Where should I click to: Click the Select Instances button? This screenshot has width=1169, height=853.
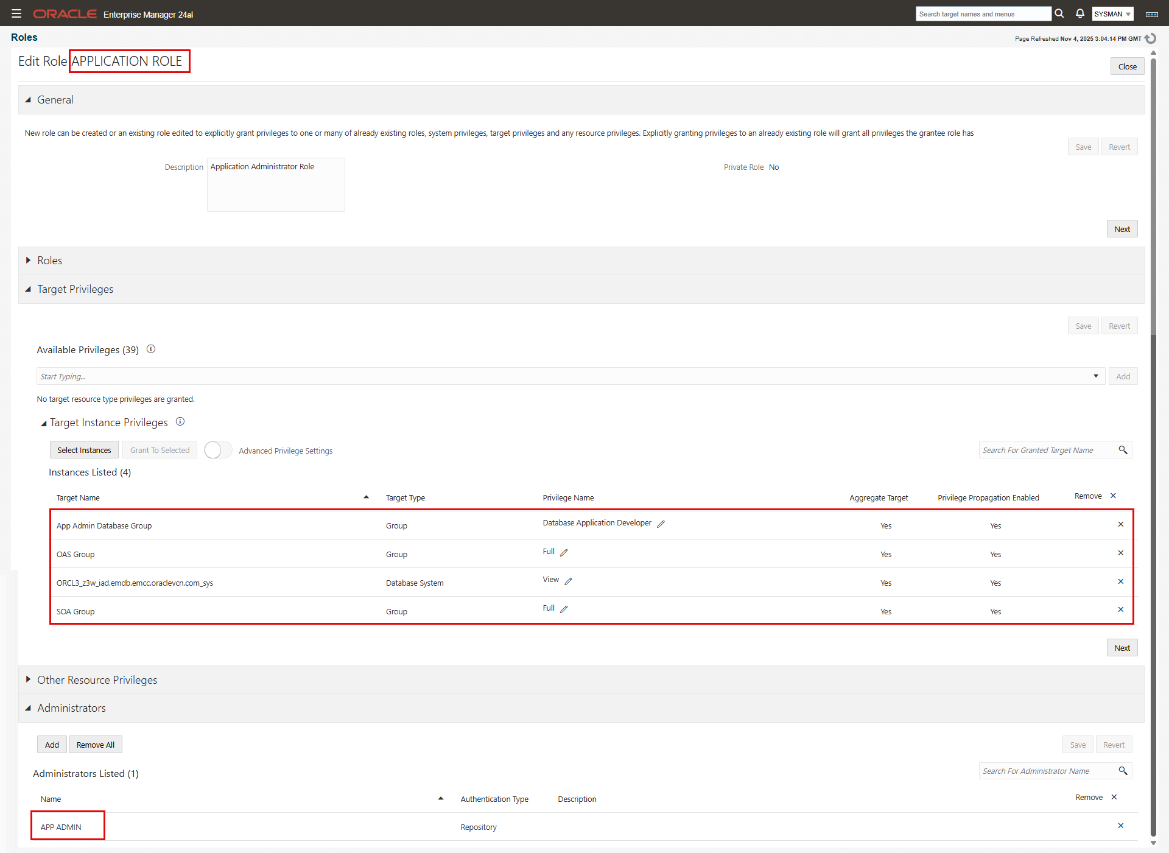coord(84,450)
